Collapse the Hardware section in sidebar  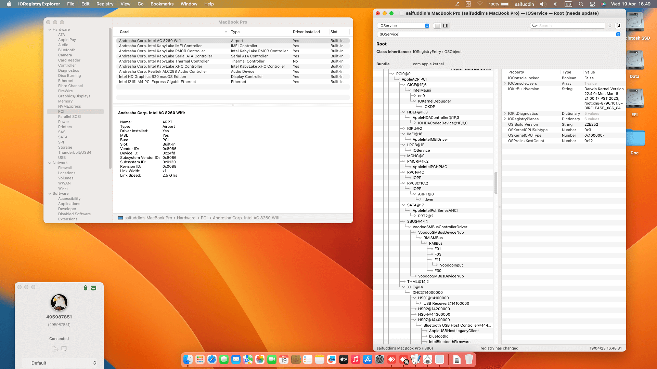(50, 30)
